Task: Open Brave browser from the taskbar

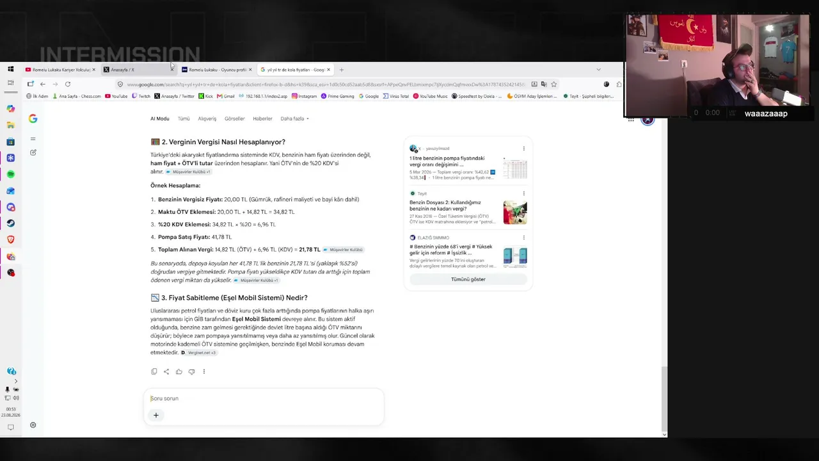Action: pyautogui.click(x=11, y=239)
